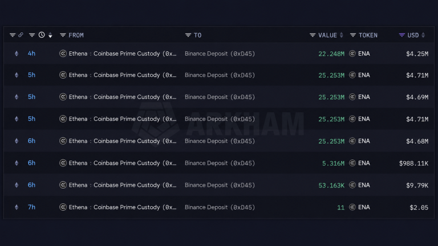This screenshot has width=438, height=246.
Task: Click the link icon in table header
Action: (x=21, y=35)
